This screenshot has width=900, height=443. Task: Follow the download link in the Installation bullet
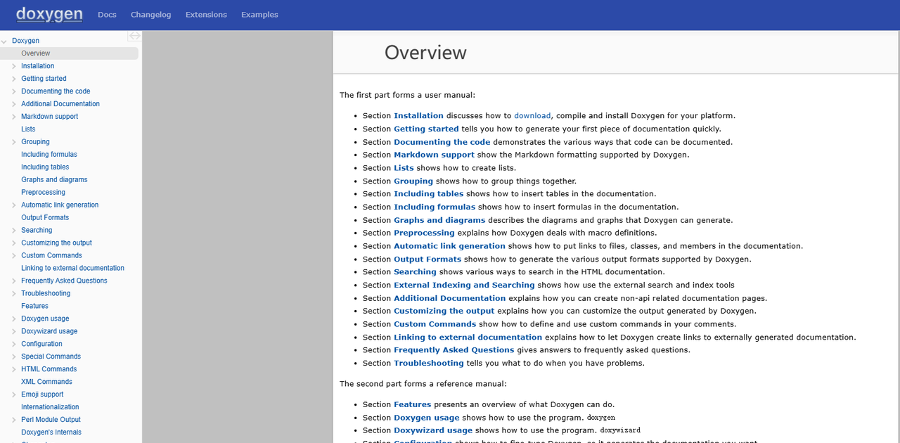pyautogui.click(x=532, y=116)
